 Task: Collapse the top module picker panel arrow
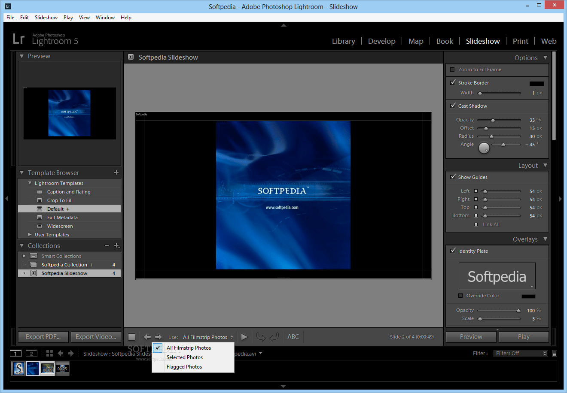click(x=283, y=25)
